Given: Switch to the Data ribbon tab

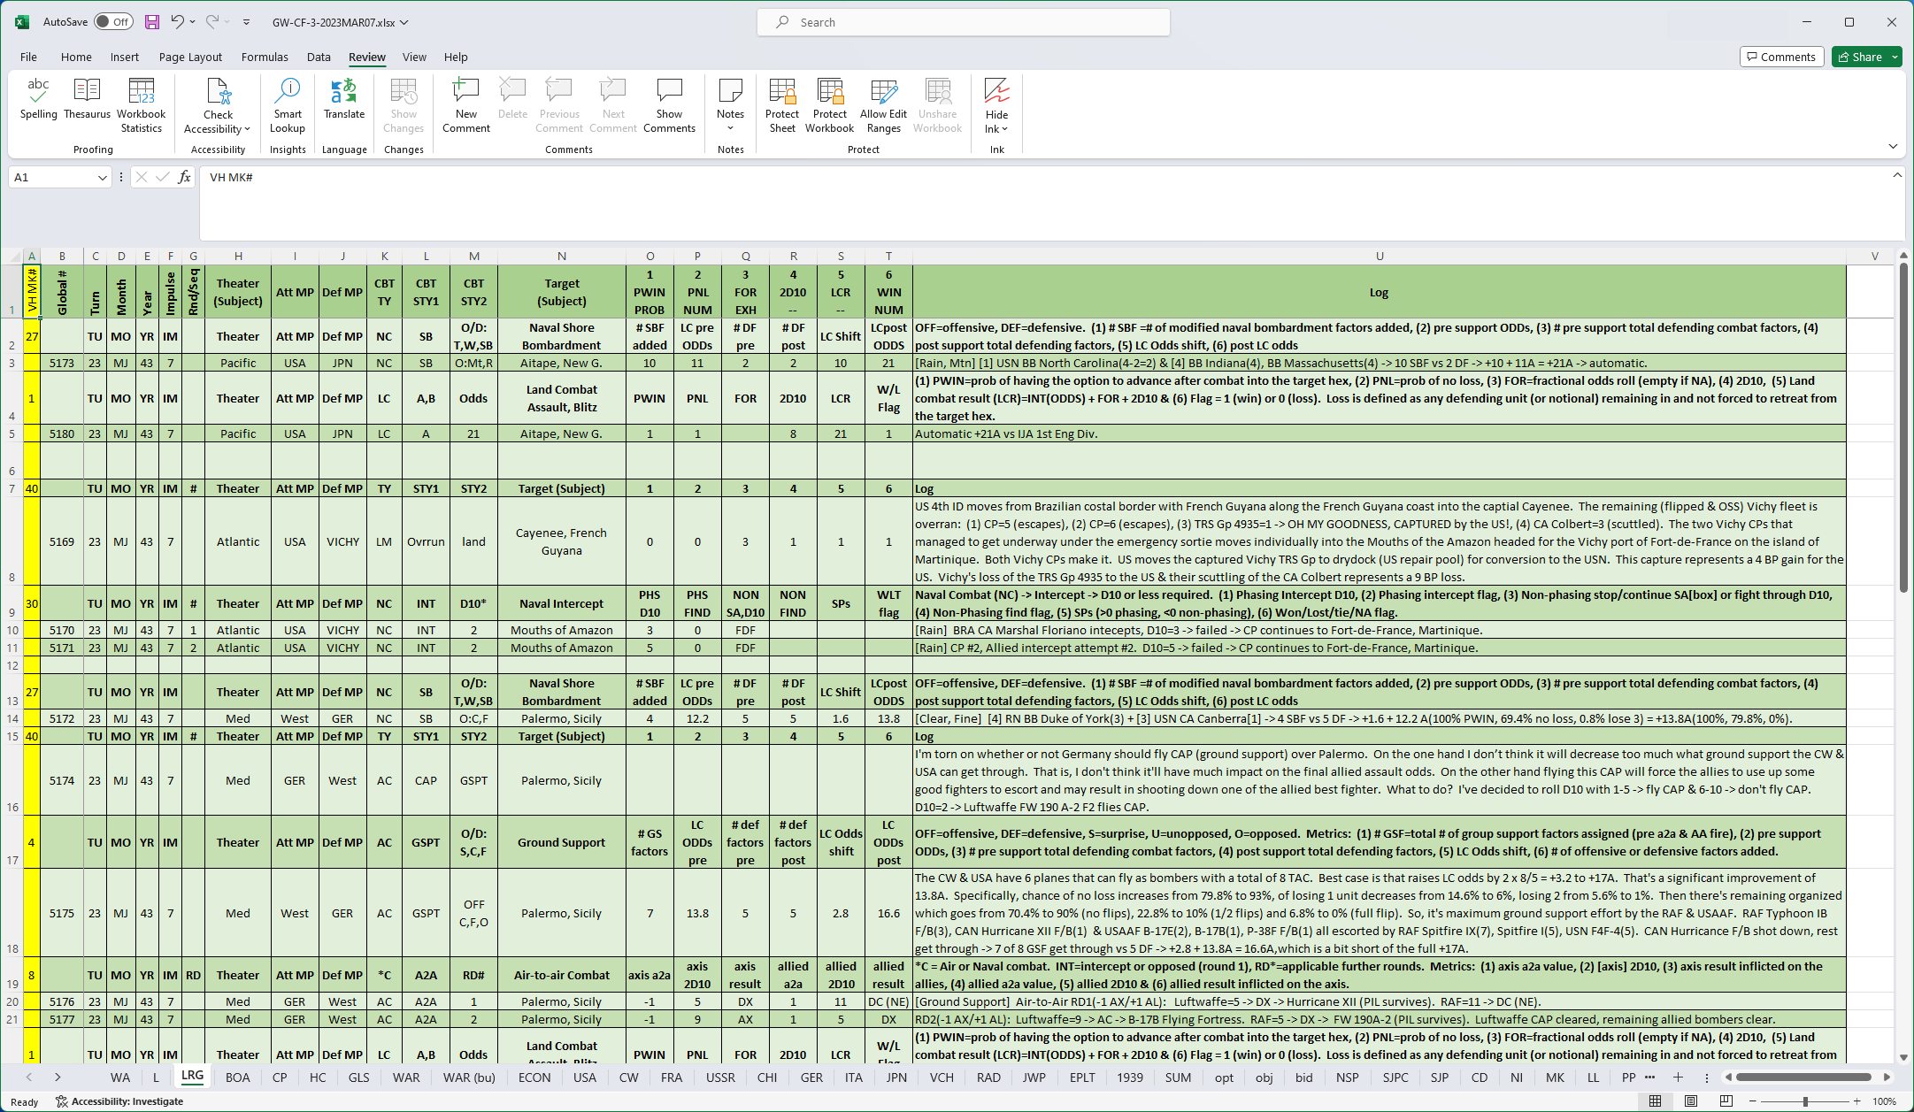Looking at the screenshot, I should point(319,57).
